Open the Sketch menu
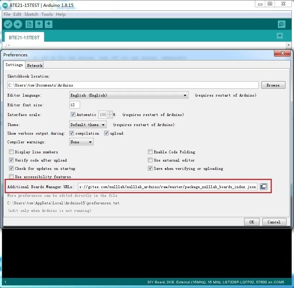This screenshot has height=288, width=294. coord(31,14)
